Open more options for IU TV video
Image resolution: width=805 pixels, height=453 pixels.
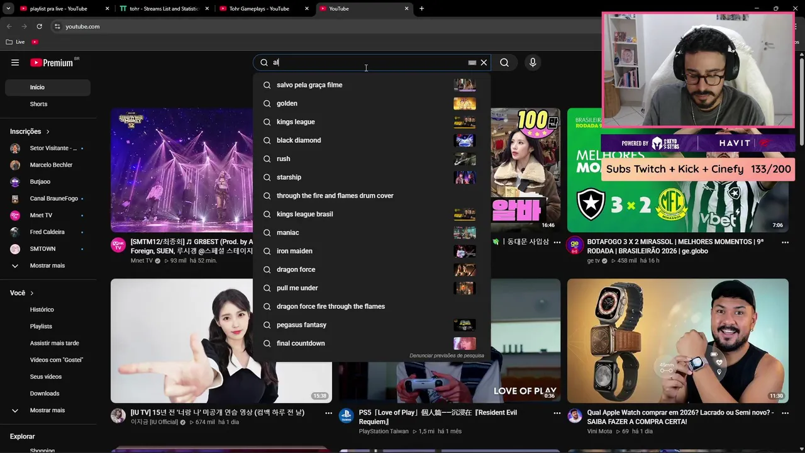(328, 413)
